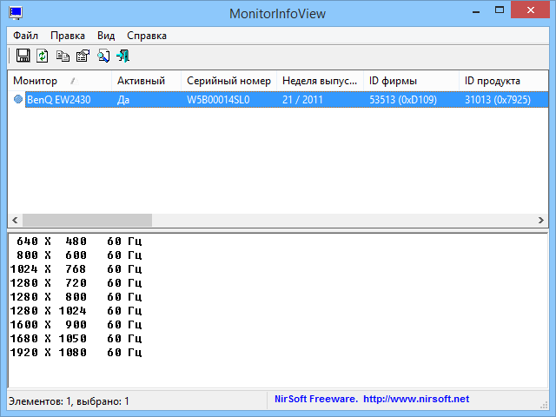556x417 pixels.
Task: Open the Справка menu
Action: pyautogui.click(x=147, y=36)
